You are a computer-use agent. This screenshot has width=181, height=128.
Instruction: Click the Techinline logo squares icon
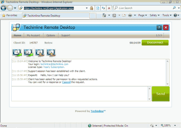(16, 27)
